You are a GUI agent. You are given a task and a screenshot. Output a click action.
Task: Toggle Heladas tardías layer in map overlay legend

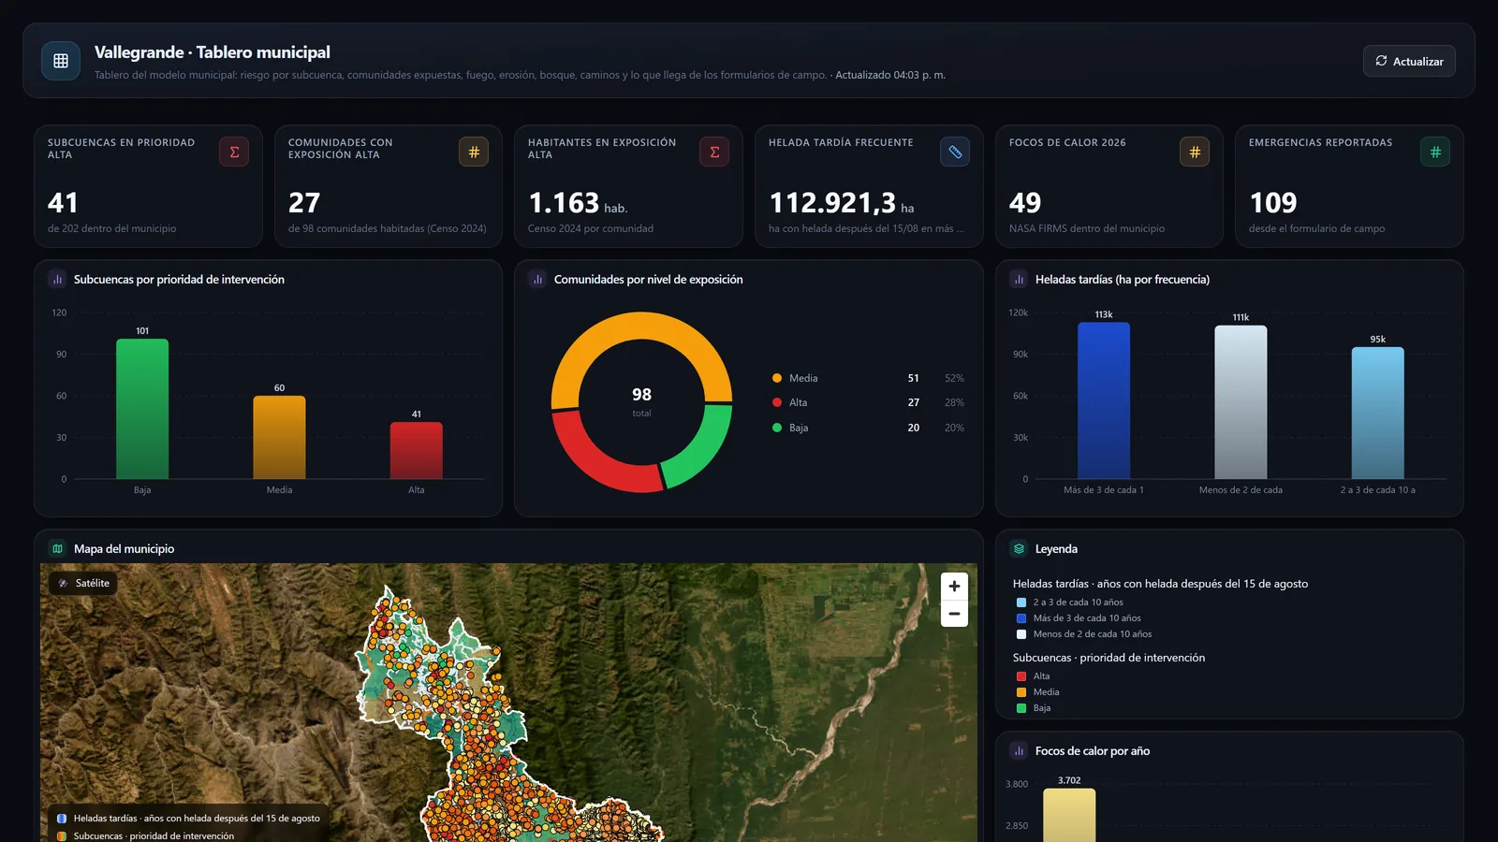pyautogui.click(x=188, y=818)
